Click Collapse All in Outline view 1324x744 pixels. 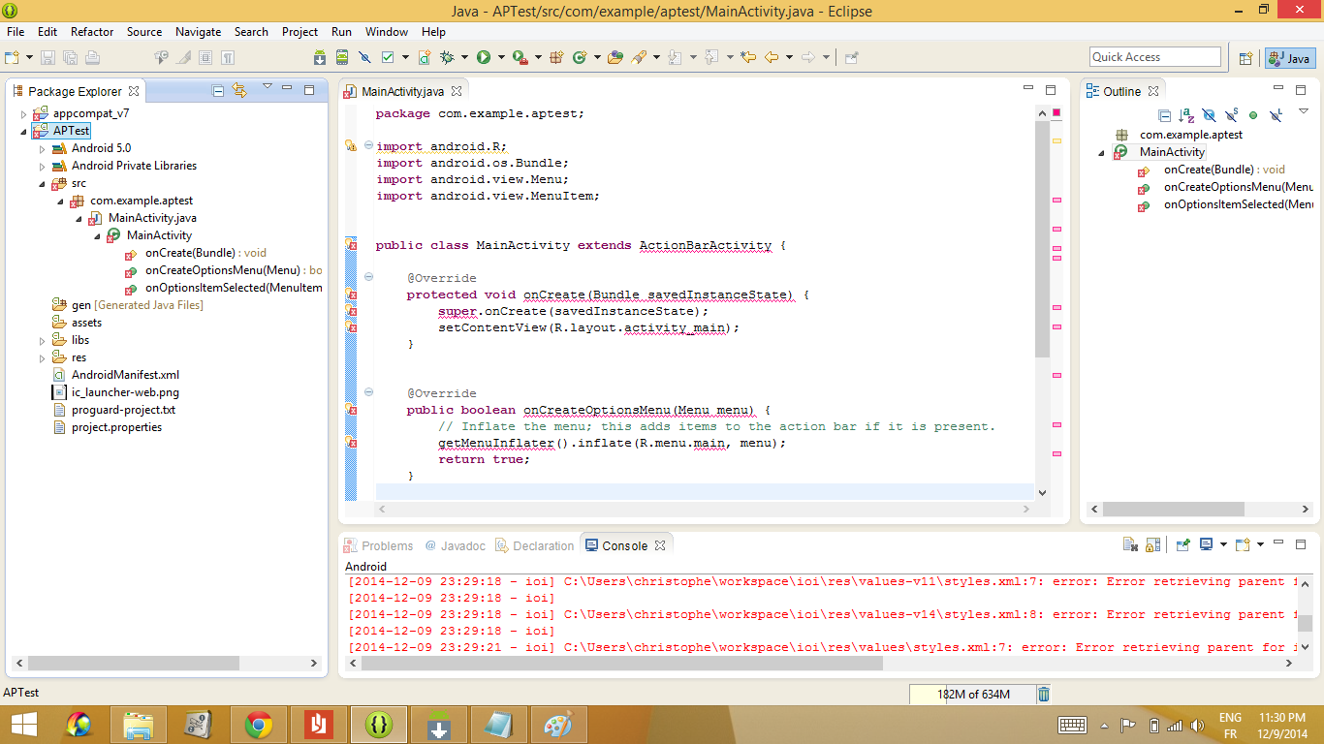click(1164, 115)
